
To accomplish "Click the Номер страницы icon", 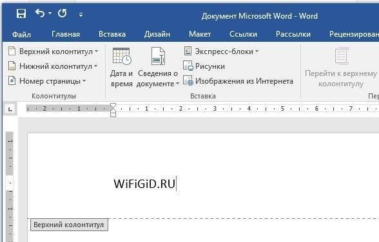I will coord(12,80).
